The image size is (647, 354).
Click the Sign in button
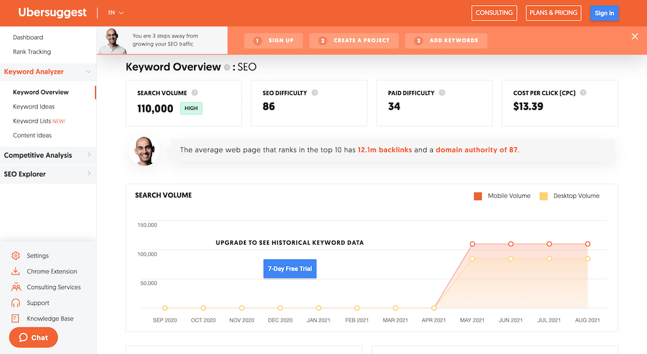pos(604,13)
